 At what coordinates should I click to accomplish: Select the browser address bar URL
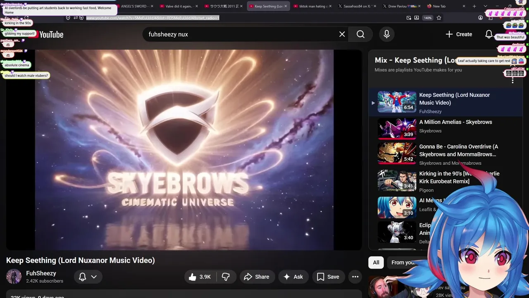coord(153,18)
